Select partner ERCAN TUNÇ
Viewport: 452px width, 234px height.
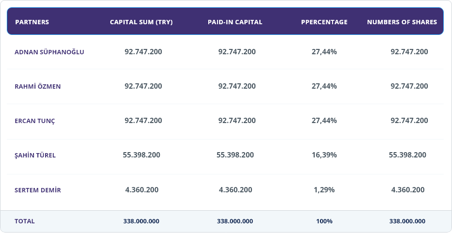click(x=35, y=121)
